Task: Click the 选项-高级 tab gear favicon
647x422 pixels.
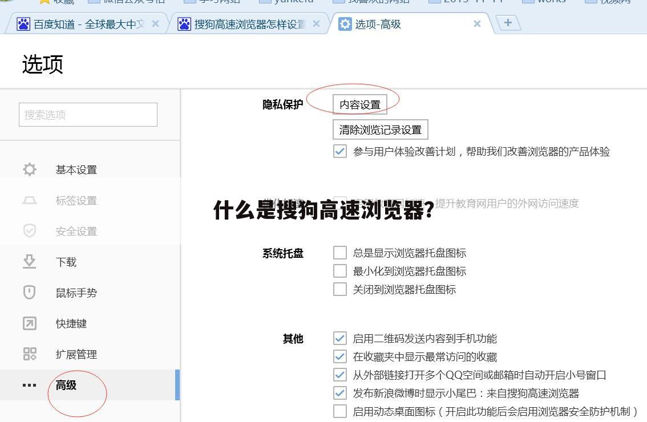Action: [345, 25]
